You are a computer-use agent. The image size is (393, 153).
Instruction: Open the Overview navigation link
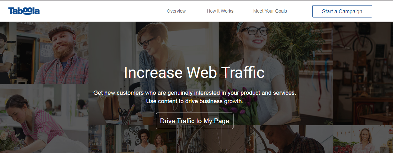click(176, 11)
